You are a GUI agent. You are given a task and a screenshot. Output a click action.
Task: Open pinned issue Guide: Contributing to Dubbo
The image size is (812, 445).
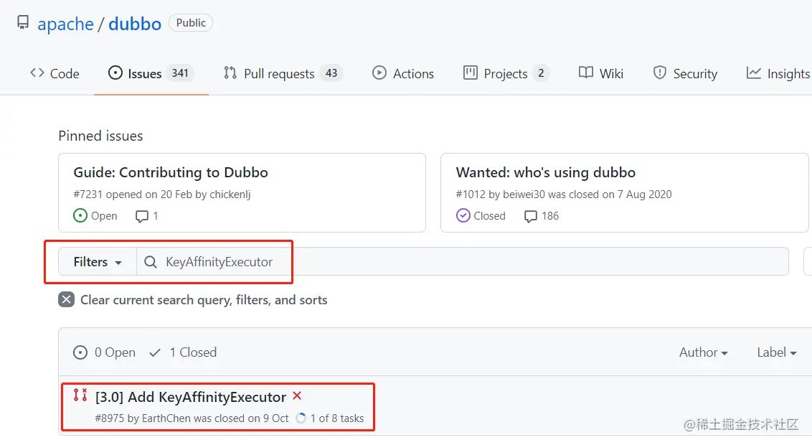pyautogui.click(x=171, y=172)
